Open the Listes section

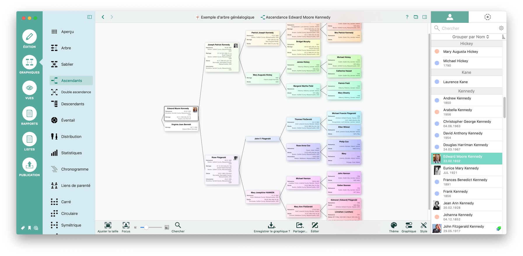[29, 142]
